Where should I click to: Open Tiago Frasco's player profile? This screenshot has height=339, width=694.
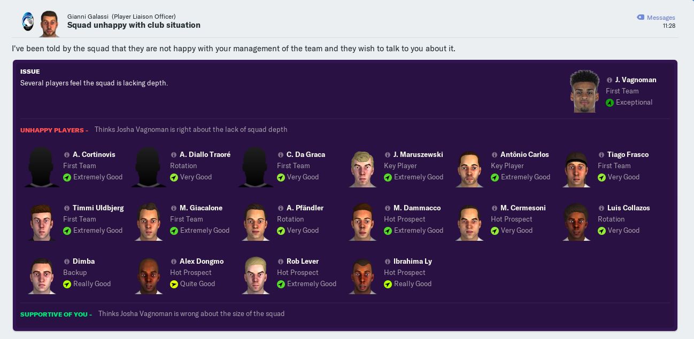[x=628, y=155]
